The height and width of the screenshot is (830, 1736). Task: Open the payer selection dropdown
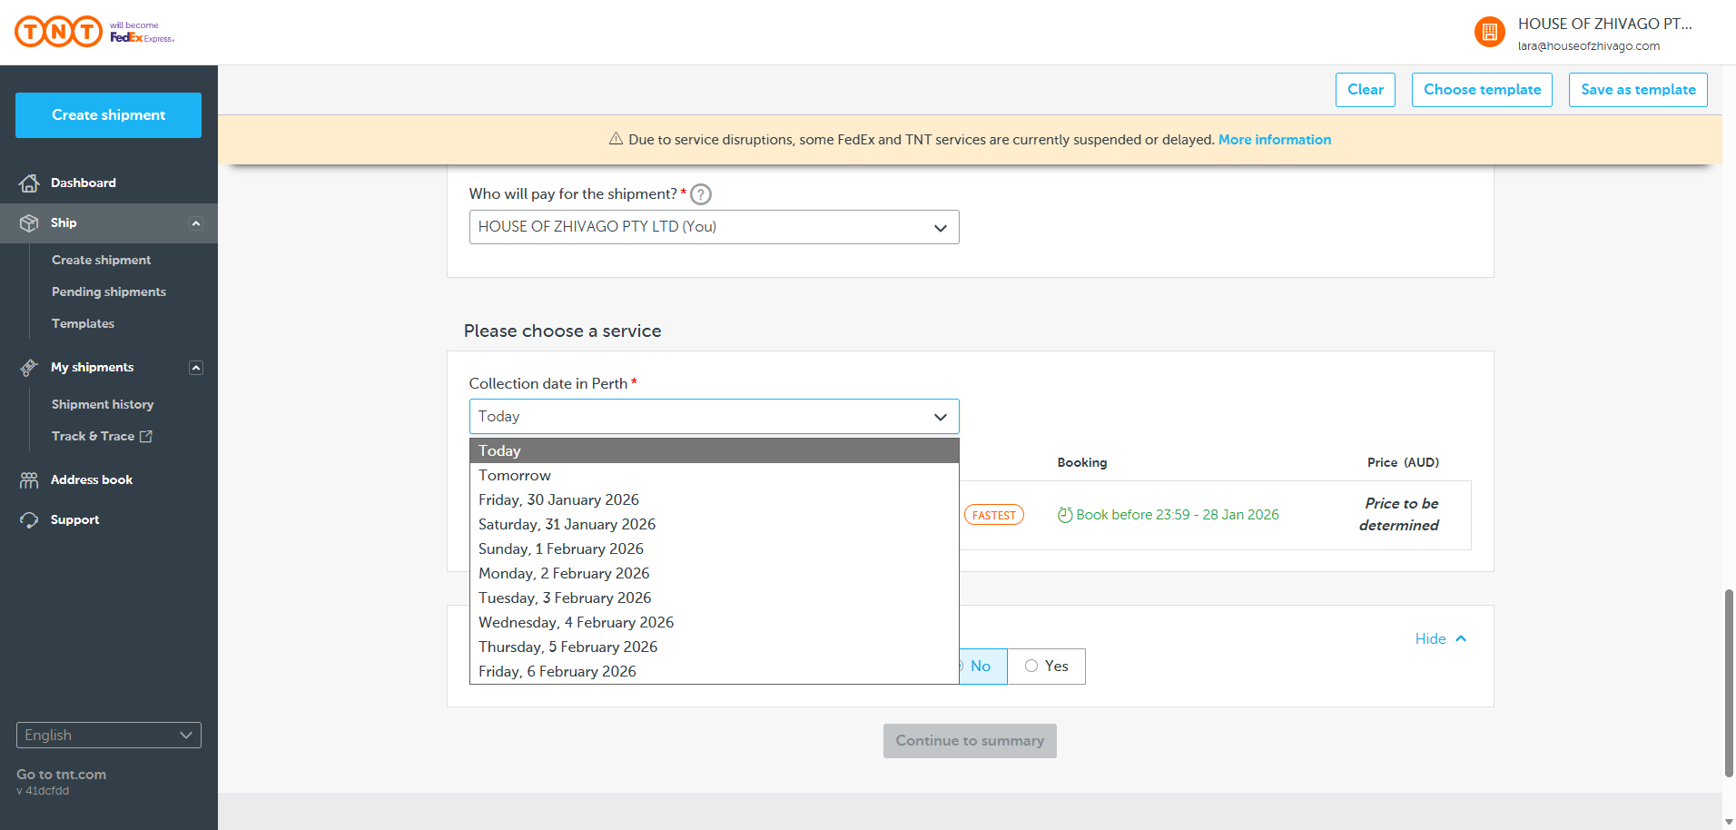(714, 227)
